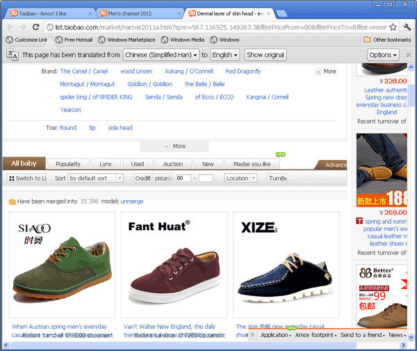Open the Location dropdown

[241, 178]
